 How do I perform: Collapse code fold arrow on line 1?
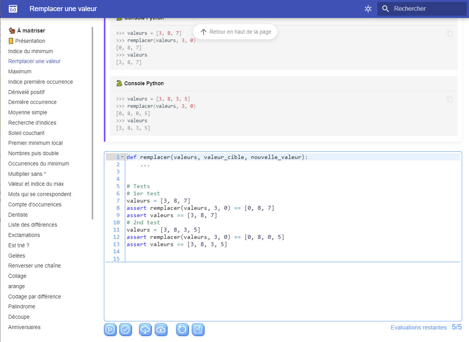[122, 157]
